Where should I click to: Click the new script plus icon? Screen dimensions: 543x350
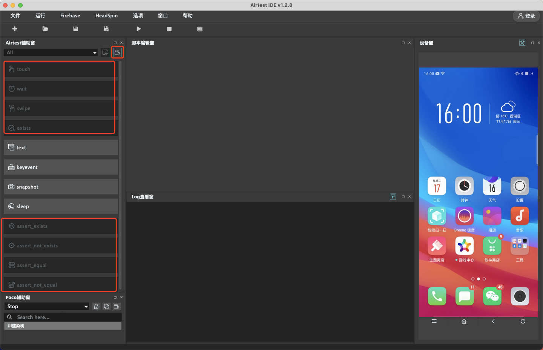(15, 29)
